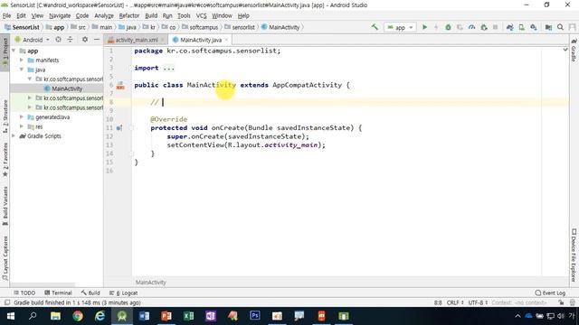Collapse the app module node
Screen dimensions: 579x325
[x=14, y=51]
